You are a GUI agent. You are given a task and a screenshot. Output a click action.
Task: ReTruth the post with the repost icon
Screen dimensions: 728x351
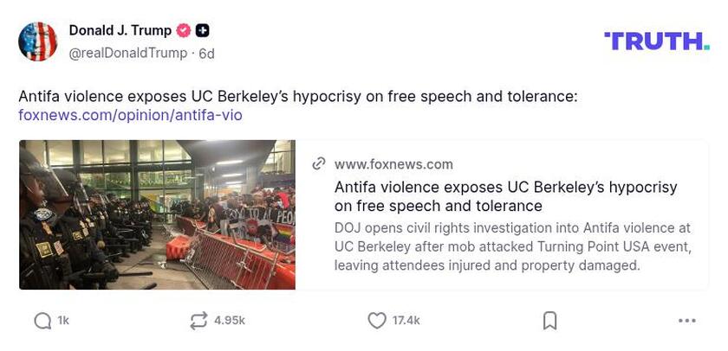point(198,321)
